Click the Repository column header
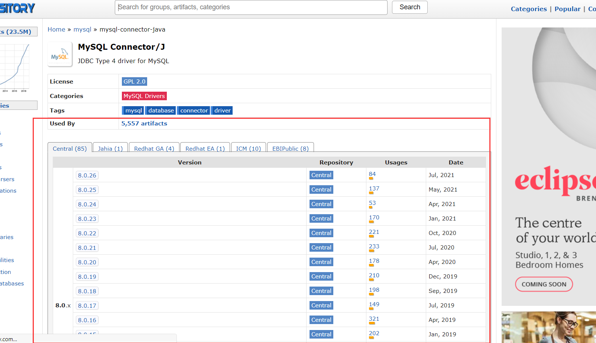Viewport: 596px width, 343px height. pyautogui.click(x=336, y=162)
